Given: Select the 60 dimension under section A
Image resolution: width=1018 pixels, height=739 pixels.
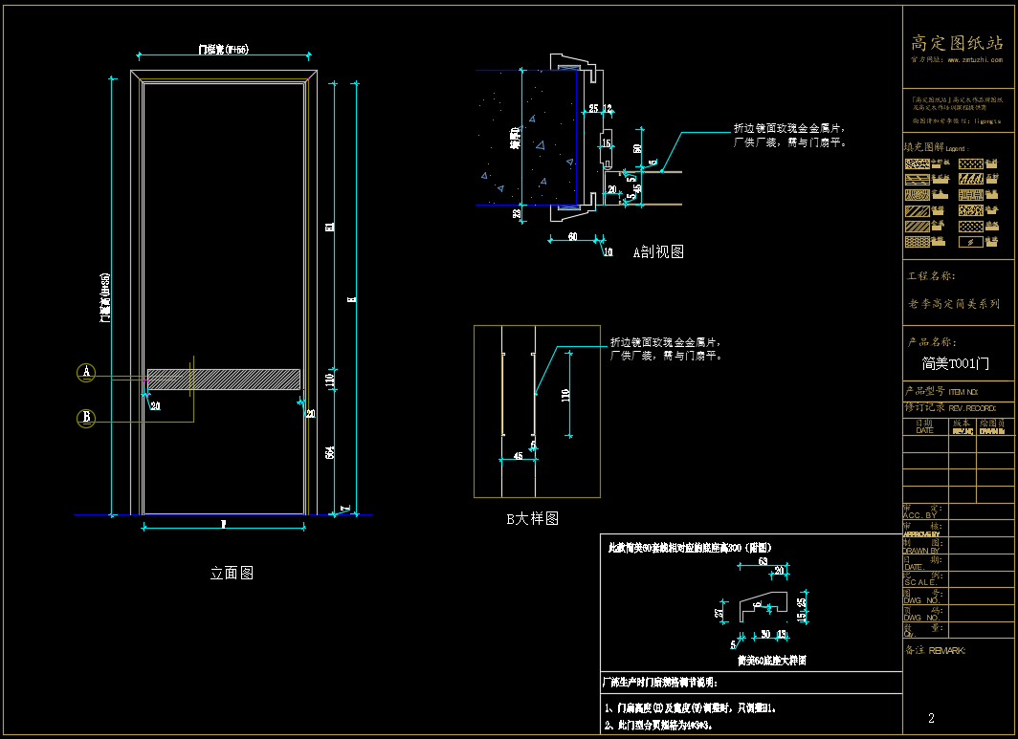Looking at the screenshot, I should click(572, 235).
